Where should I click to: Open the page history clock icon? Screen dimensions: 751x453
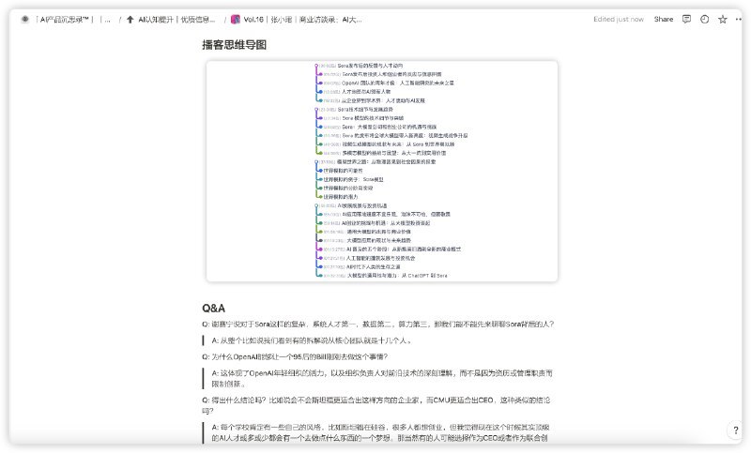pyautogui.click(x=705, y=19)
